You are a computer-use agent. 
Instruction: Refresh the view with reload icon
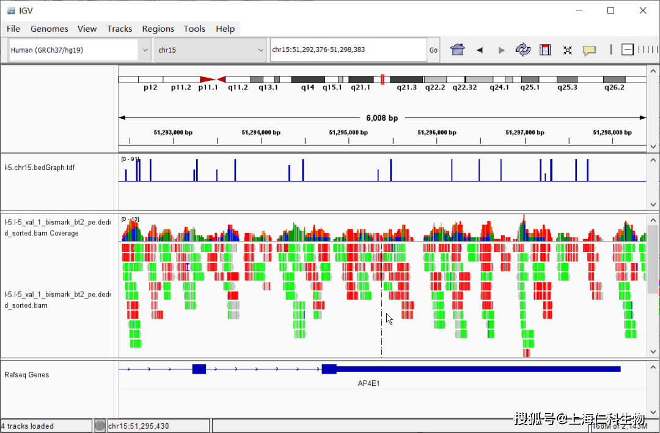point(523,50)
